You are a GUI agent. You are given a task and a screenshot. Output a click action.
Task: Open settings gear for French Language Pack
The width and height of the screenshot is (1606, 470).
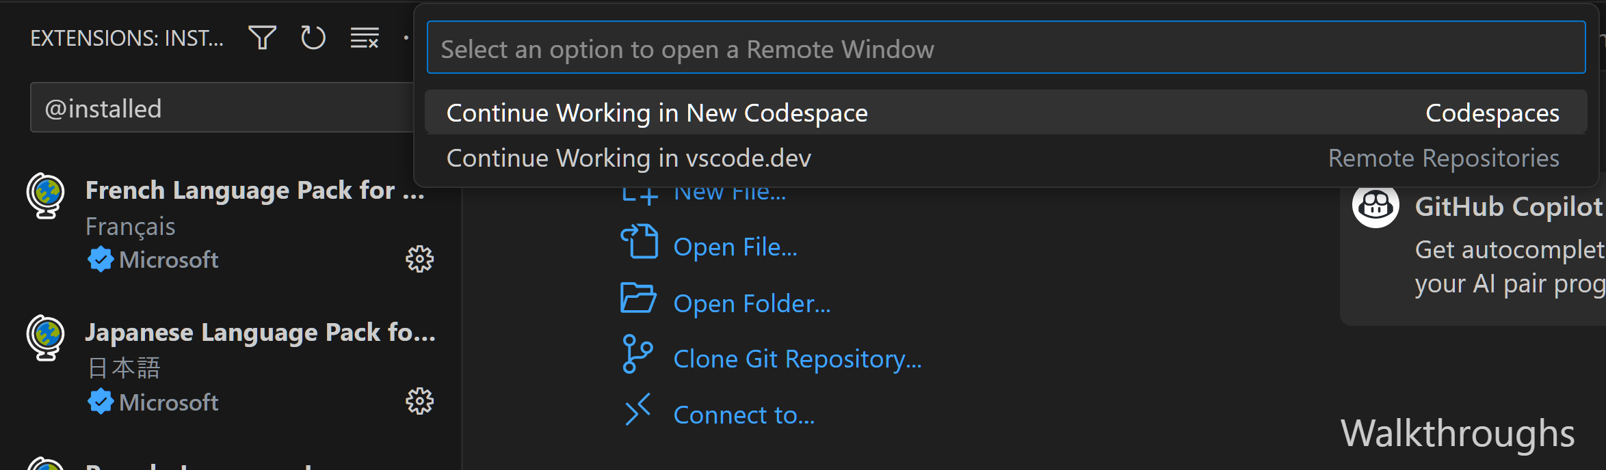point(420,258)
